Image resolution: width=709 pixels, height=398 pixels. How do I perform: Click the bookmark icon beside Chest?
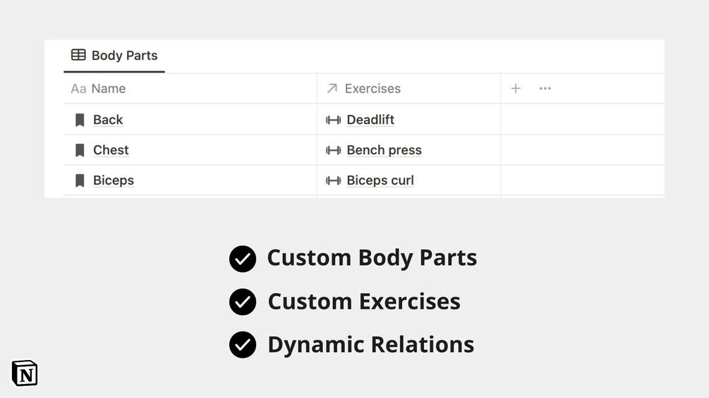click(80, 150)
